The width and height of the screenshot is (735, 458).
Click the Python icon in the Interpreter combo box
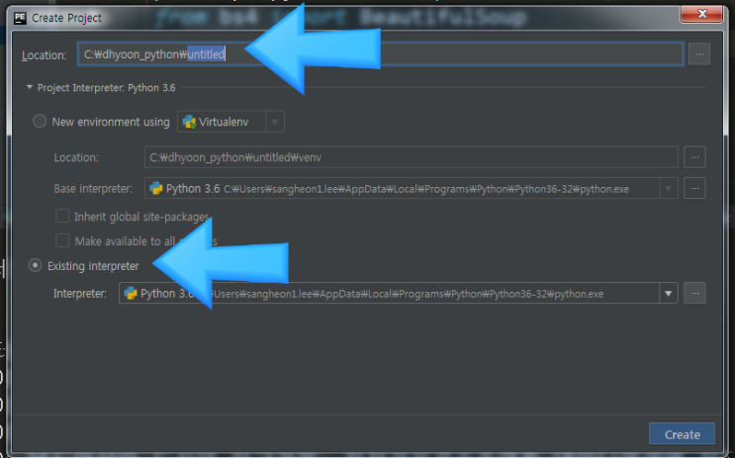(x=131, y=294)
